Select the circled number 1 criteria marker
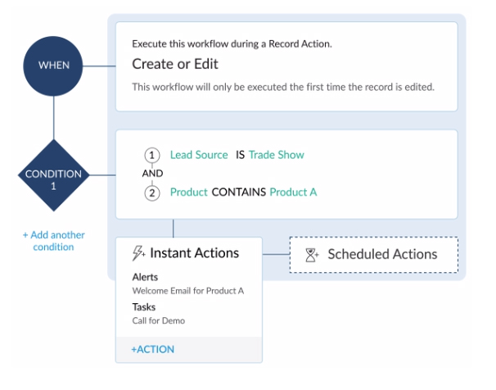This screenshot has width=496, height=390. pyautogui.click(x=151, y=155)
